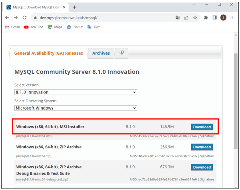240x190 pixels.
Task: Open the Maps bookmark
Action: (55, 27)
